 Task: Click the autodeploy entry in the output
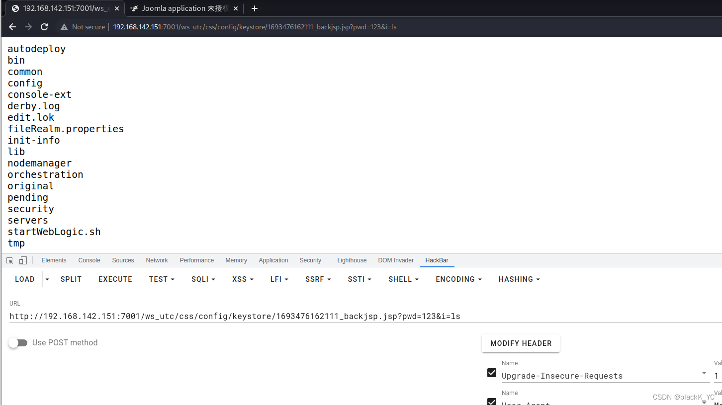pos(37,49)
